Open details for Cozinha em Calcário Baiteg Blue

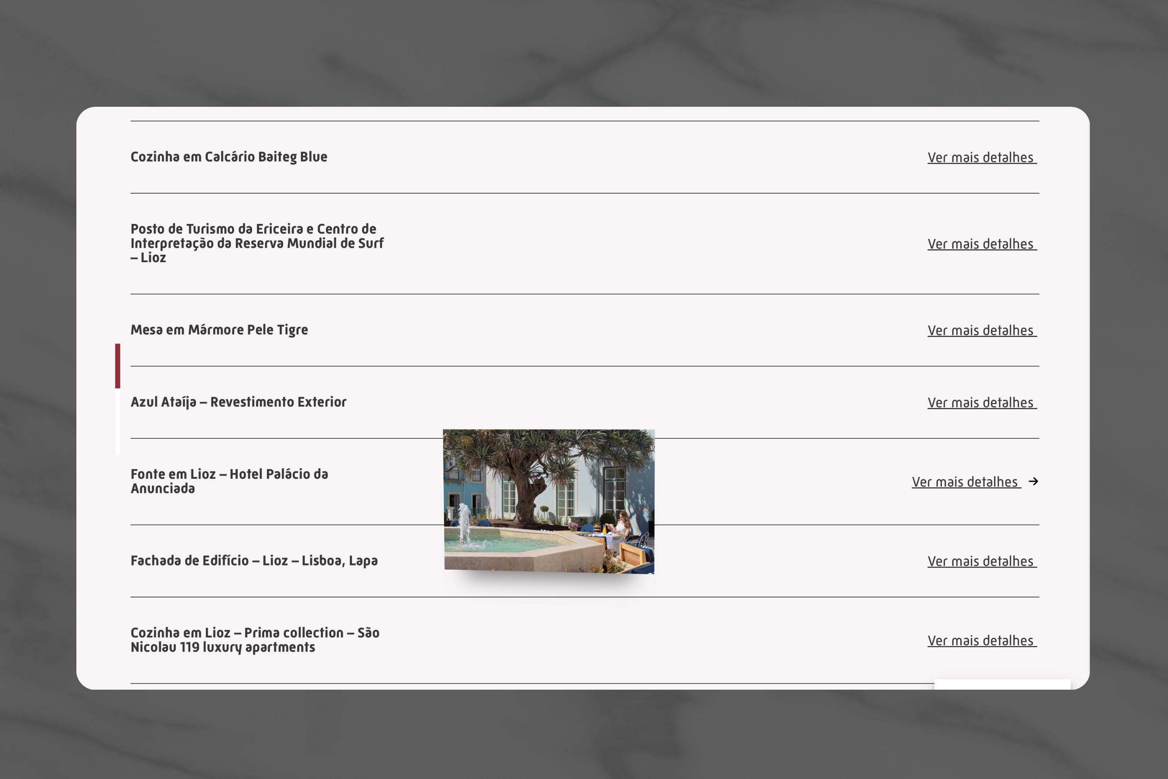(982, 157)
